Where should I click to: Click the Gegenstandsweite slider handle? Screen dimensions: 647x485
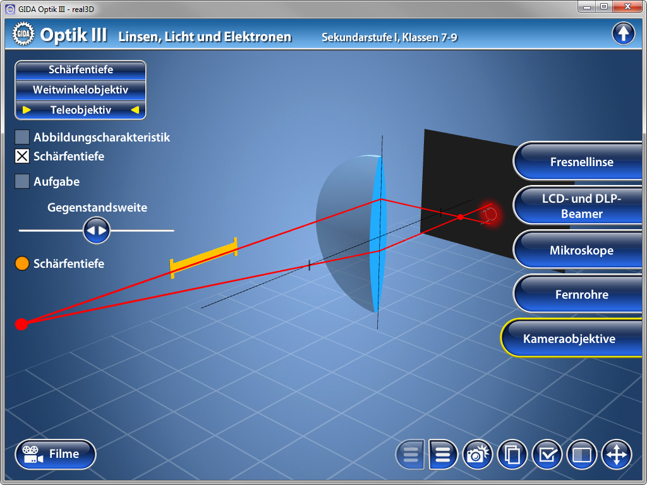click(x=97, y=231)
